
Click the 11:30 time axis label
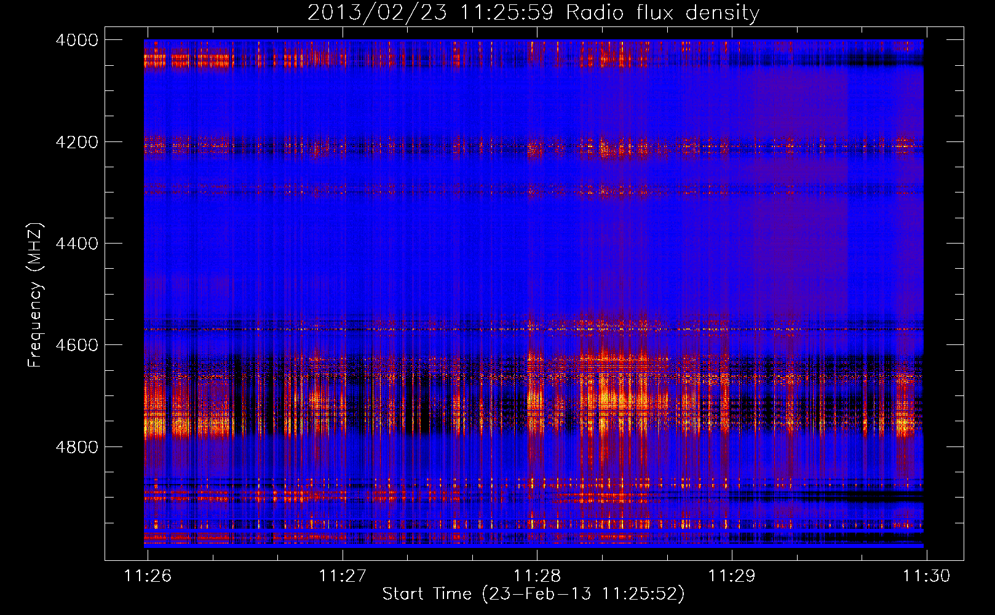(926, 576)
